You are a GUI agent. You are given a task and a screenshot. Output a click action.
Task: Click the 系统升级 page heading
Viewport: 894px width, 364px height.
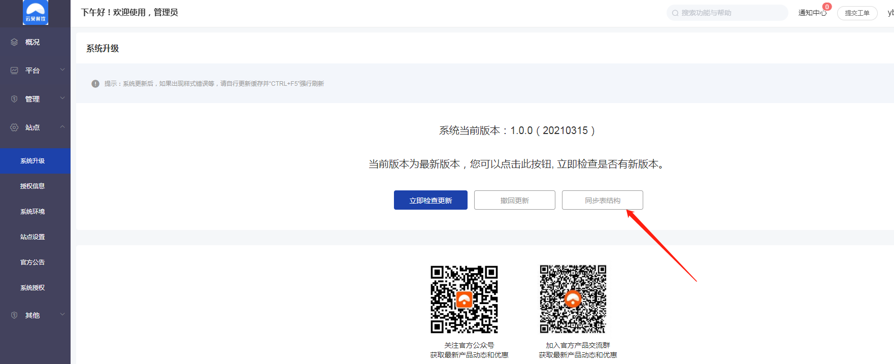tap(103, 48)
